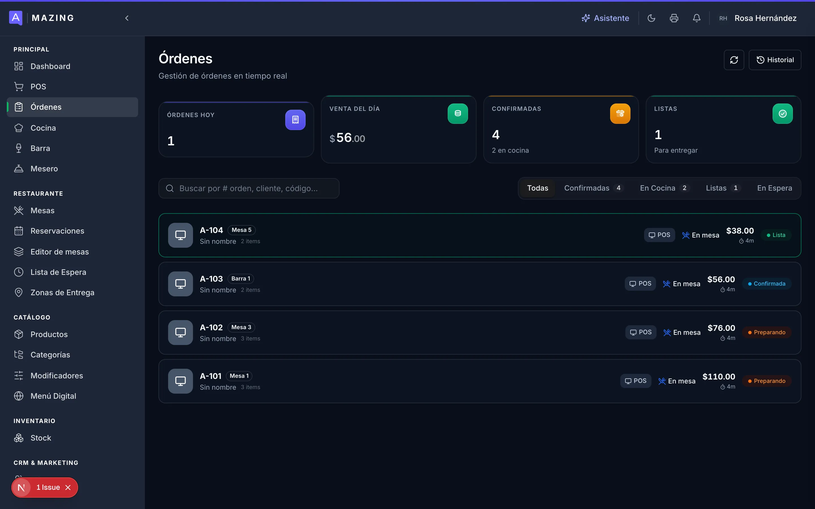Screen dimensions: 815x509
Task: Filter by Listas tab
Action: [x=723, y=188]
